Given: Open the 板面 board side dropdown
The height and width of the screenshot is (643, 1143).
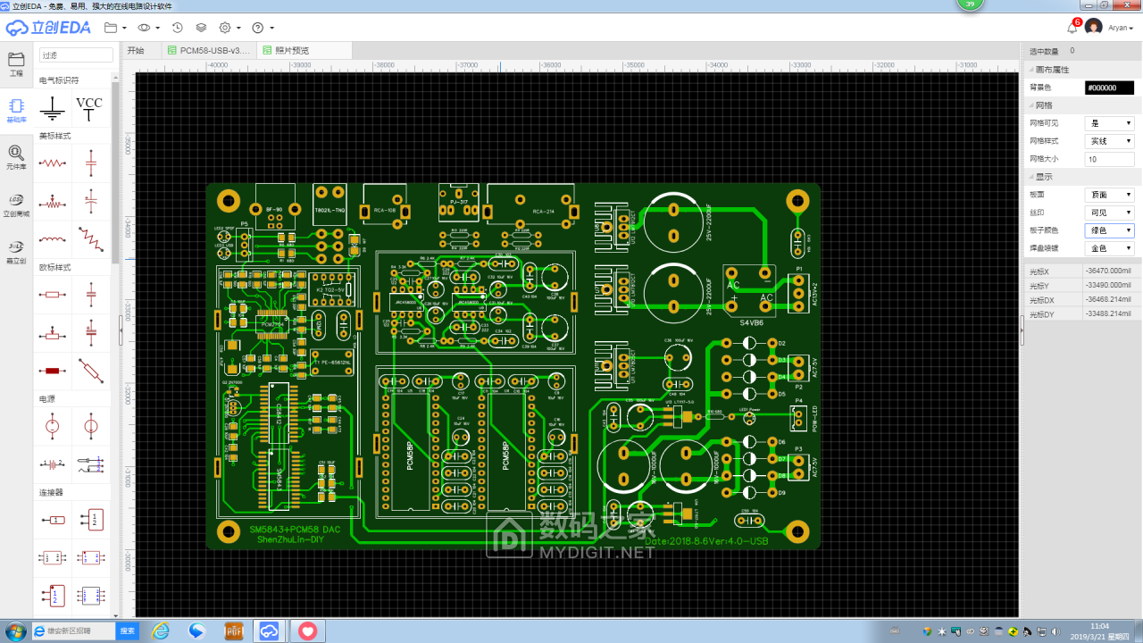Looking at the screenshot, I should (1109, 195).
